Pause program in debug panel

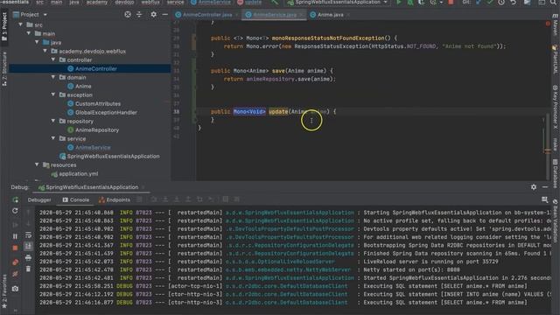(15, 236)
